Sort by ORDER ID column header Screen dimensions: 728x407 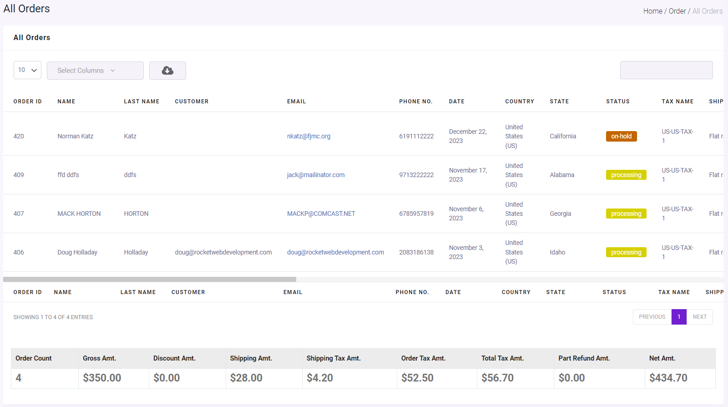[x=28, y=102]
